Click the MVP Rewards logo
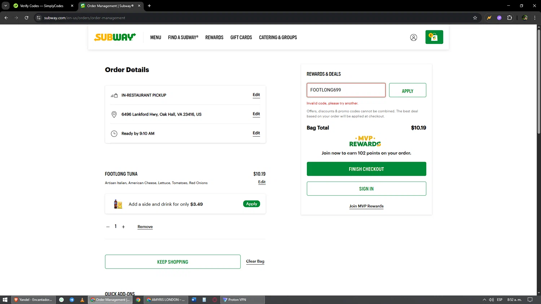541x304 pixels. coord(365,141)
